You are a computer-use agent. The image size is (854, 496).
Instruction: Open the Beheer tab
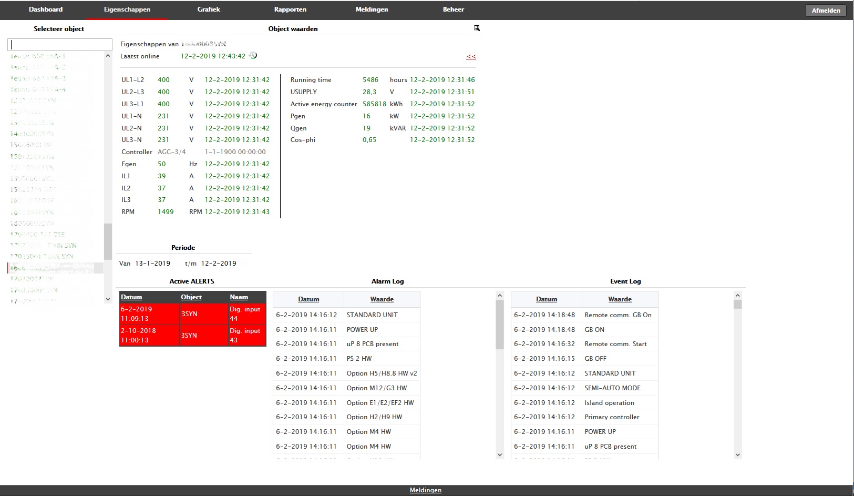tap(453, 9)
